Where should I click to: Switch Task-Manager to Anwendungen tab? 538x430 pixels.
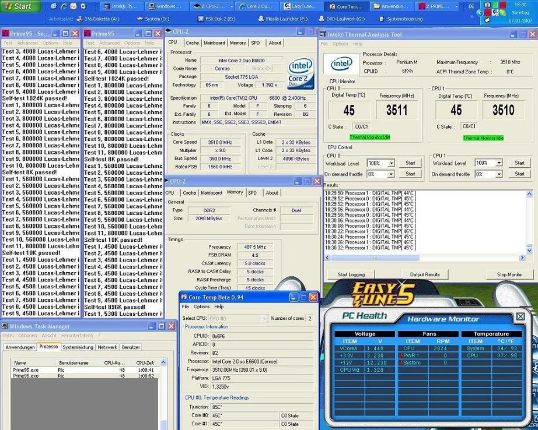pos(20,347)
